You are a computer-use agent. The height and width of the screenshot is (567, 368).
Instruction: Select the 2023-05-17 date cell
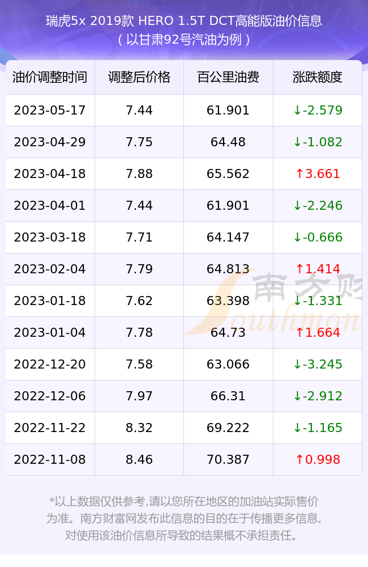click(x=50, y=111)
